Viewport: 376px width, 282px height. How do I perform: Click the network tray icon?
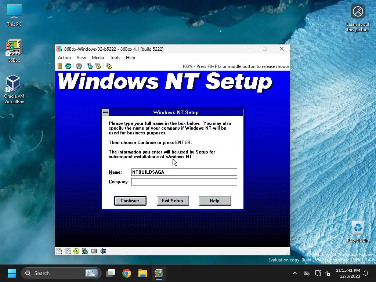318,273
